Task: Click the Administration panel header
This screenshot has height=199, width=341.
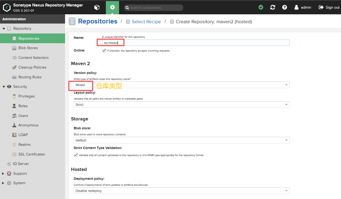Action: coord(32,19)
